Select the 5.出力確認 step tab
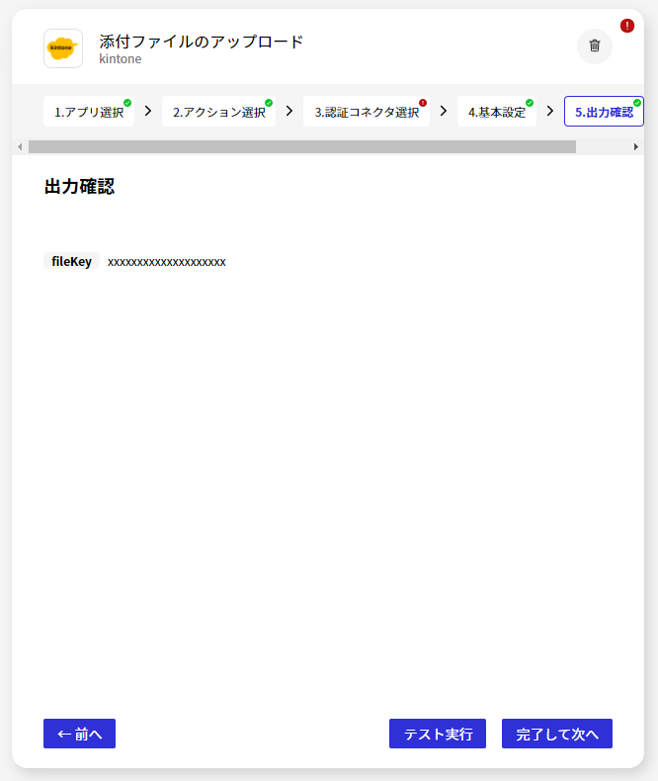 (x=603, y=112)
